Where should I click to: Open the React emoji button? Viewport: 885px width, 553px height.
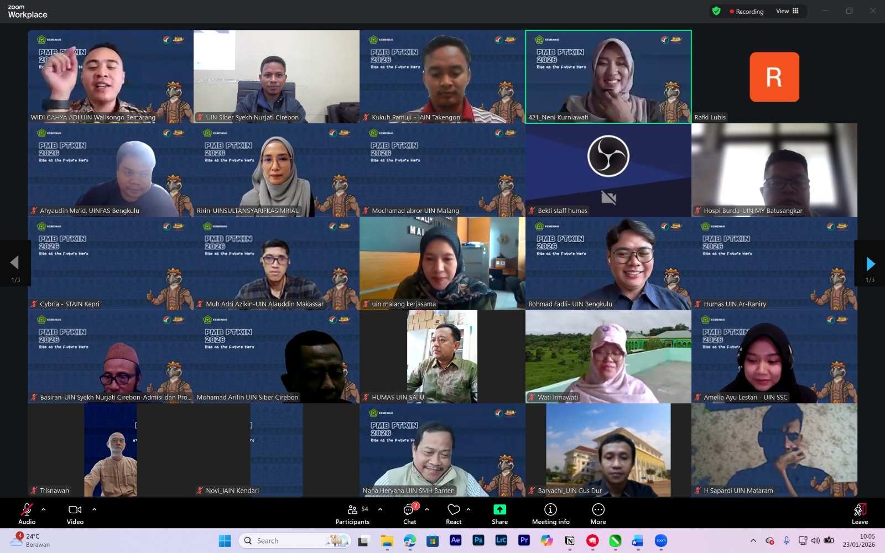tap(454, 513)
